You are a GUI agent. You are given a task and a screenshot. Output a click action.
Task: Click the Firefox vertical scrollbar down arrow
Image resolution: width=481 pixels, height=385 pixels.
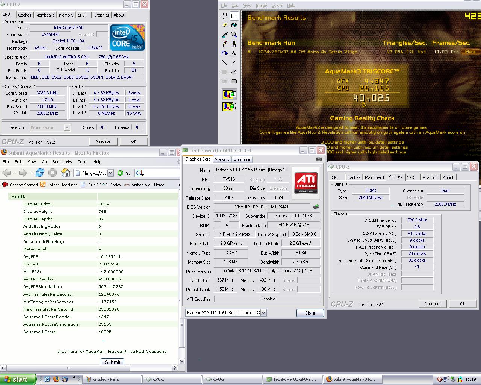[182, 361]
